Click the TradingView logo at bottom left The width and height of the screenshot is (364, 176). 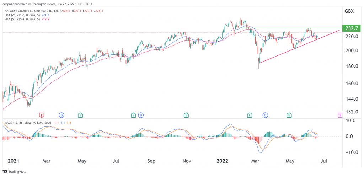click(14, 172)
